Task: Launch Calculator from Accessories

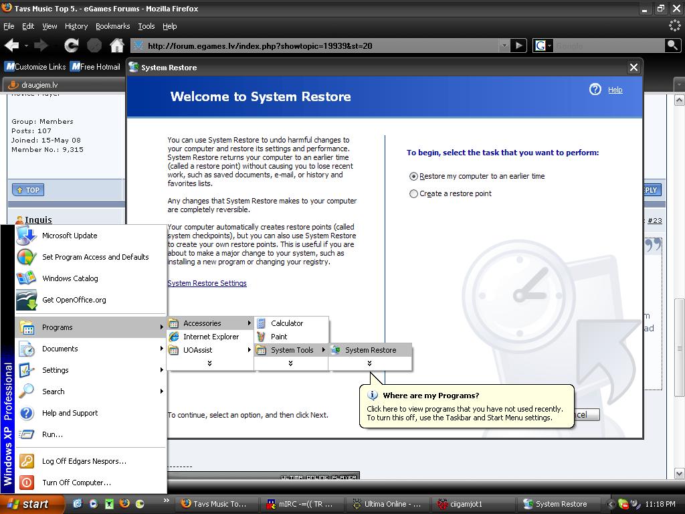Action: (x=292, y=323)
